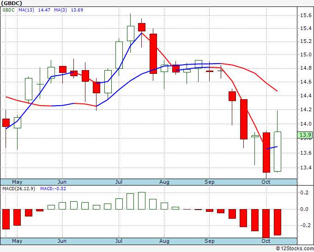Click Jul on the MACD time axis

pos(119,241)
